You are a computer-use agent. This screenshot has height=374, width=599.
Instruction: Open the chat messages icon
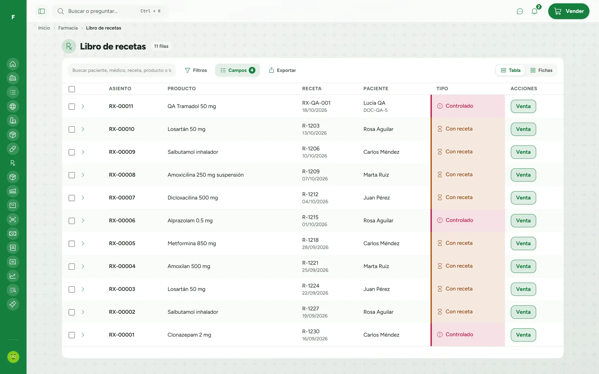coord(520,11)
